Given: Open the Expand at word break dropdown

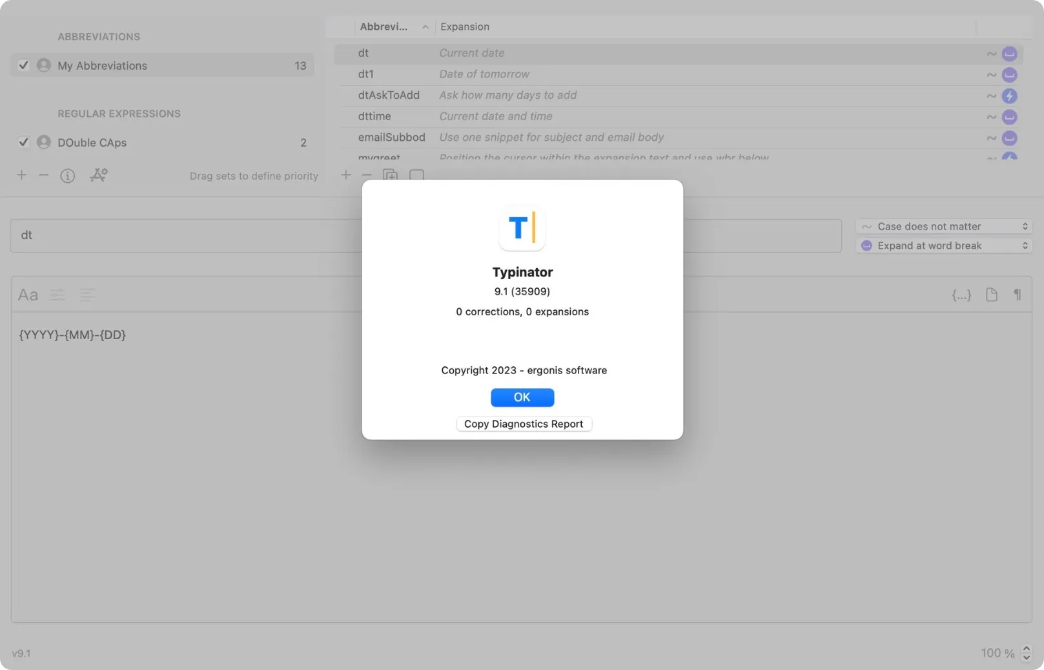Looking at the screenshot, I should [x=944, y=246].
